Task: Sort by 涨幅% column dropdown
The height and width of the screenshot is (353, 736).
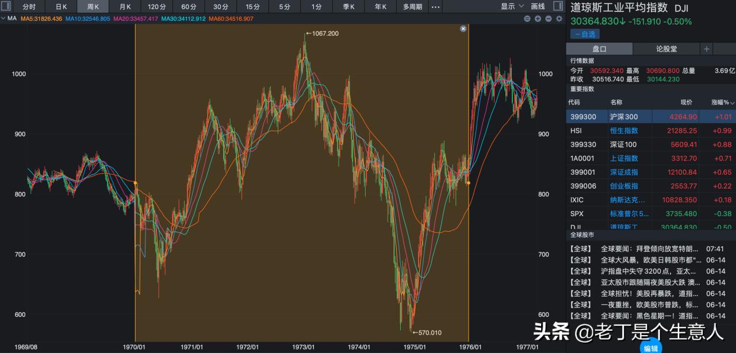Action: [x=723, y=102]
